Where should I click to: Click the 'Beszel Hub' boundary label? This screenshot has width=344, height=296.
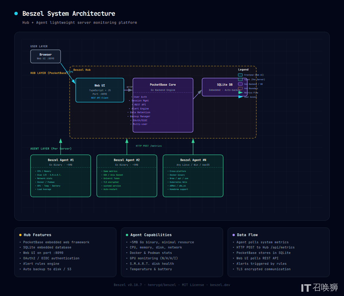coord(82,70)
